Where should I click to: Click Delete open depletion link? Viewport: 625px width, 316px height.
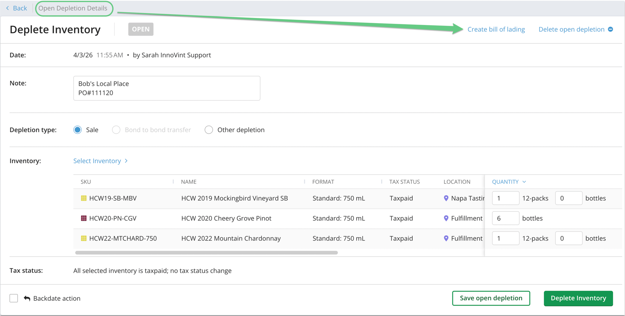571,29
